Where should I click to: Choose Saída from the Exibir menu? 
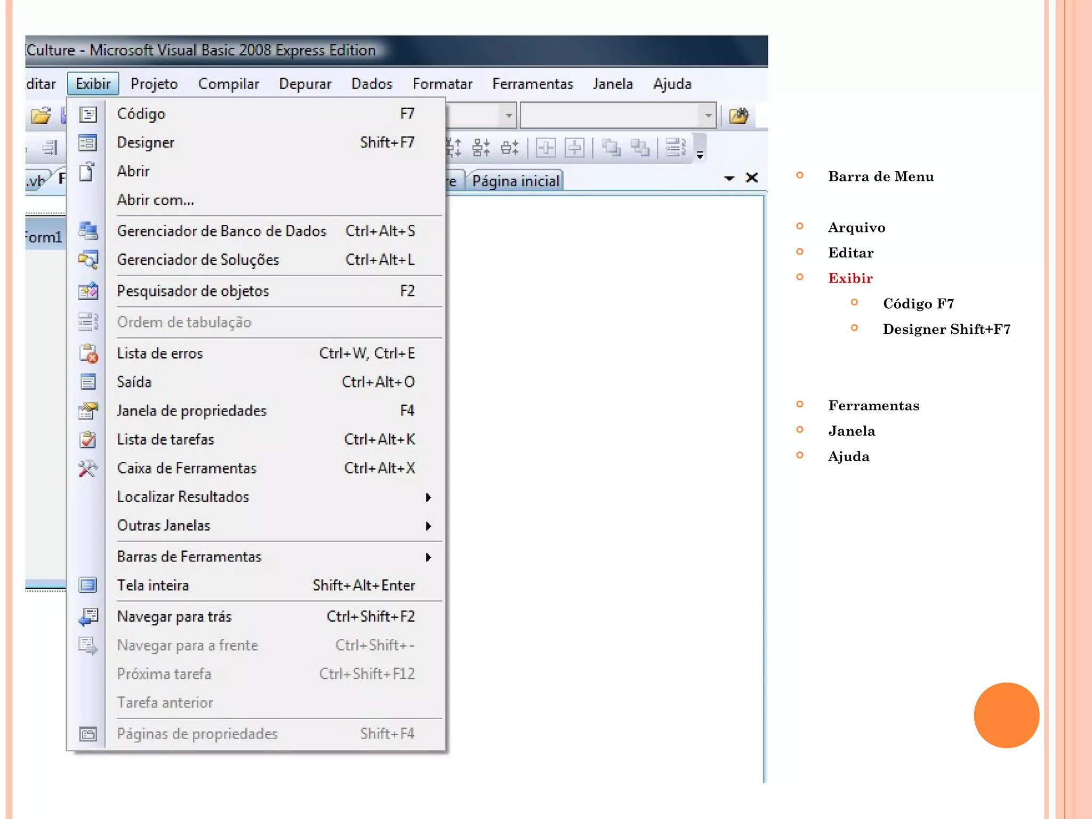[x=134, y=382]
